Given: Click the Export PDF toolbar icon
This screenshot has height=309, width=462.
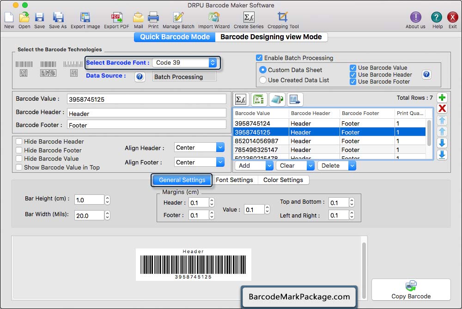Looking at the screenshot, I should (116, 18).
